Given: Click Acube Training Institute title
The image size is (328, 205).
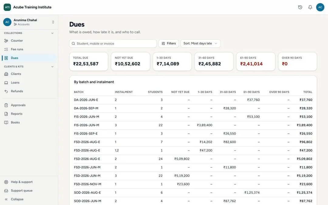Looking at the screenshot, I should 32,7.
